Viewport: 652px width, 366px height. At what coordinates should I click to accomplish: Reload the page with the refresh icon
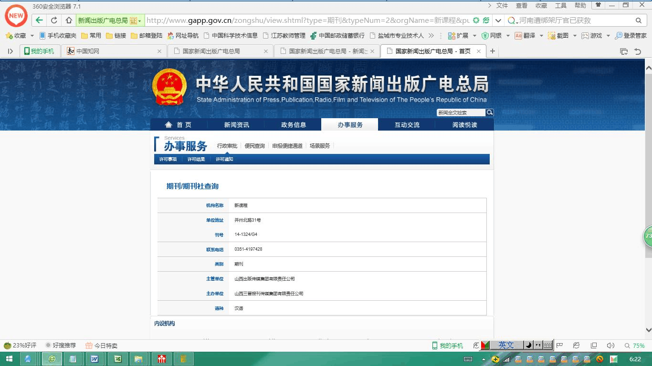click(x=54, y=20)
